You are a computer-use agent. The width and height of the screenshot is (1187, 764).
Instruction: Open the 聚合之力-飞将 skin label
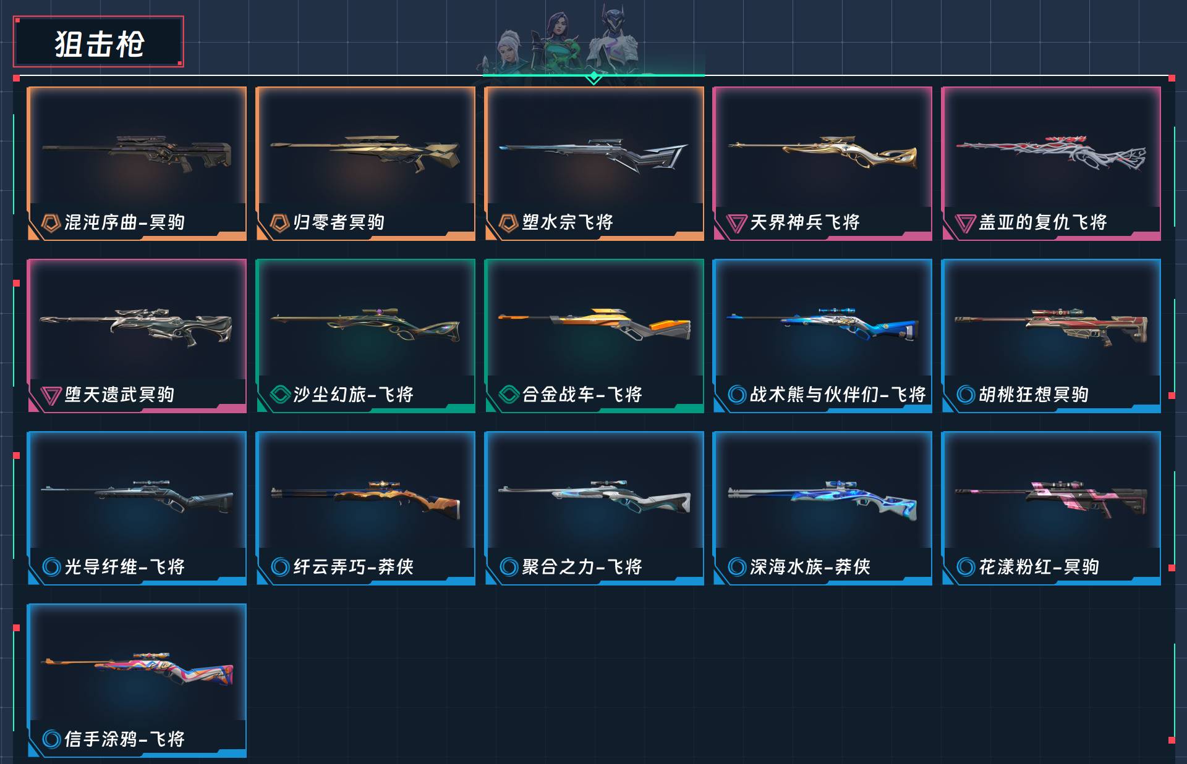coord(582,566)
